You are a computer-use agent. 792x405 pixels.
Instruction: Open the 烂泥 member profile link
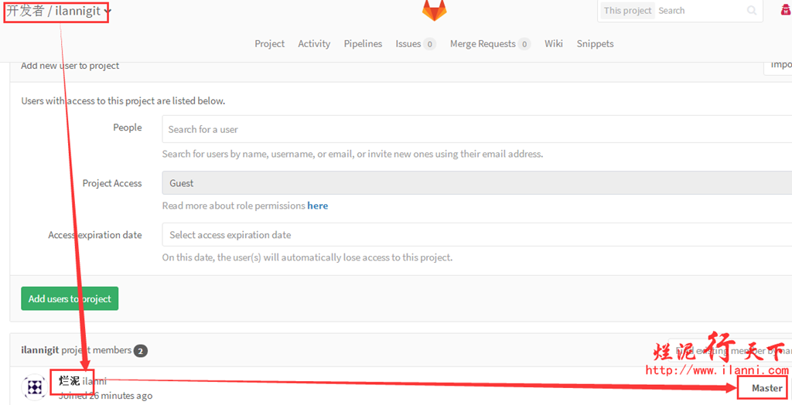70,381
